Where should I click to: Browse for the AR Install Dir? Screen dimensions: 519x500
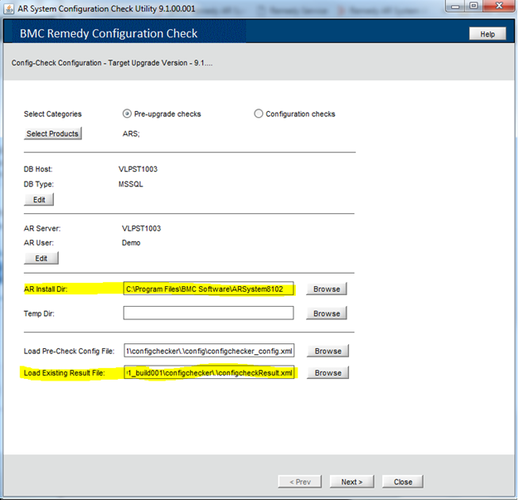[327, 289]
